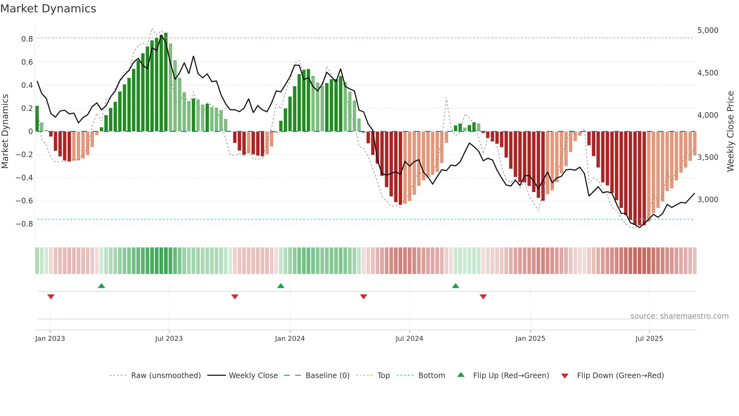Viewport: 739px width, 416px height.
Task: Select the first green flip-up marker in early 2023
Action: [101, 286]
